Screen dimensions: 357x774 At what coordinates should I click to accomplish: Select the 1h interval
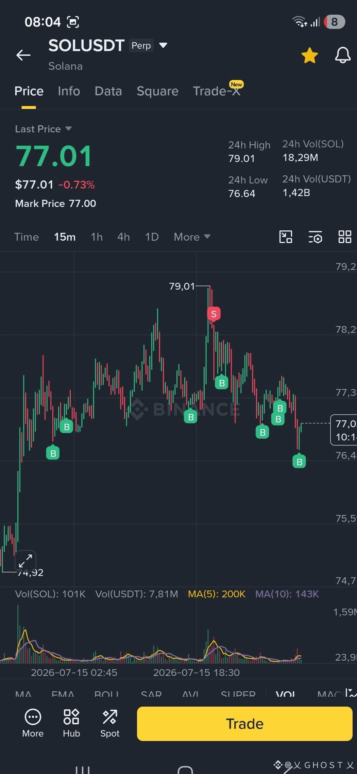pos(97,237)
